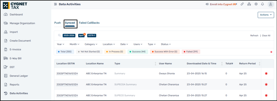Toggle the hamburger menu icon
The image size is (277, 101).
pos(55,4)
